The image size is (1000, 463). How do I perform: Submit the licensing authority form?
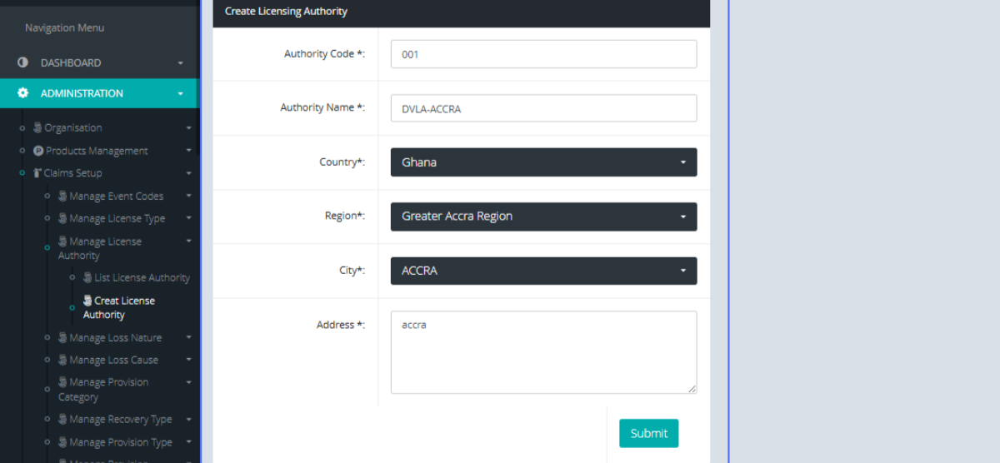[648, 433]
